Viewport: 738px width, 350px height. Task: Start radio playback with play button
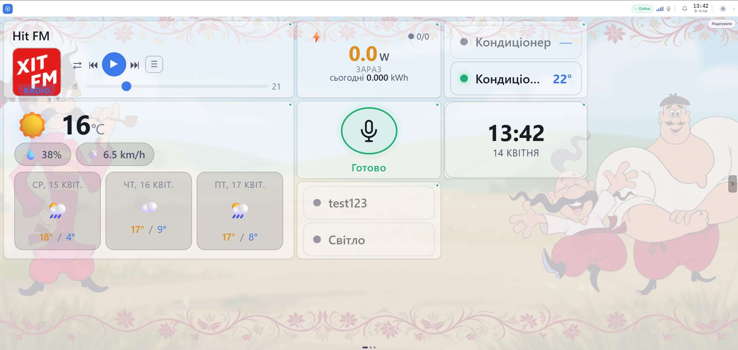click(114, 64)
